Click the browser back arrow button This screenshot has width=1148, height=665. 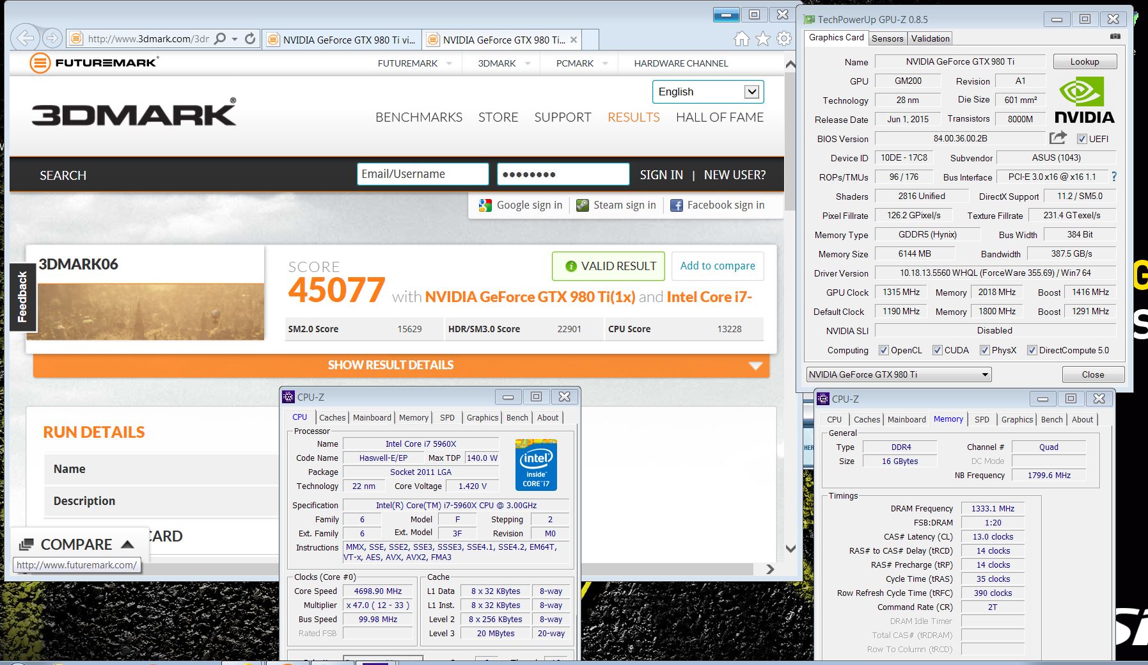25,38
